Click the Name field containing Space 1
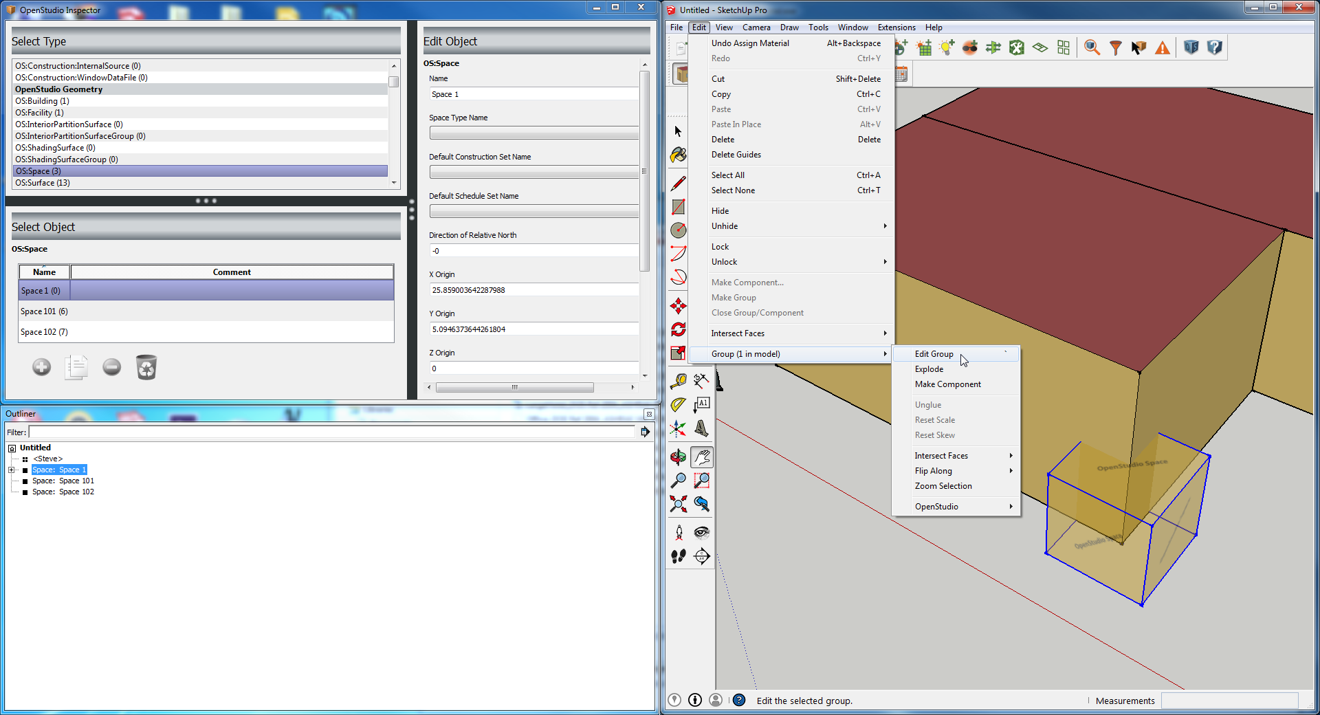Screen dimensions: 1320x715 533,94
